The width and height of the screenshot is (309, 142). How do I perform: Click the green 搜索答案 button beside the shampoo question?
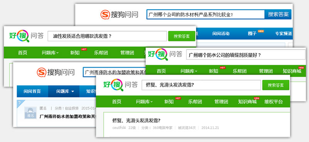coord(181,36)
